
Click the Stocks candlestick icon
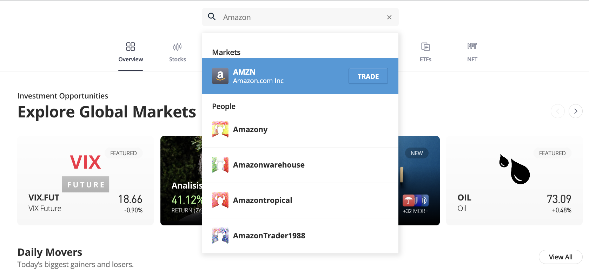point(177,47)
